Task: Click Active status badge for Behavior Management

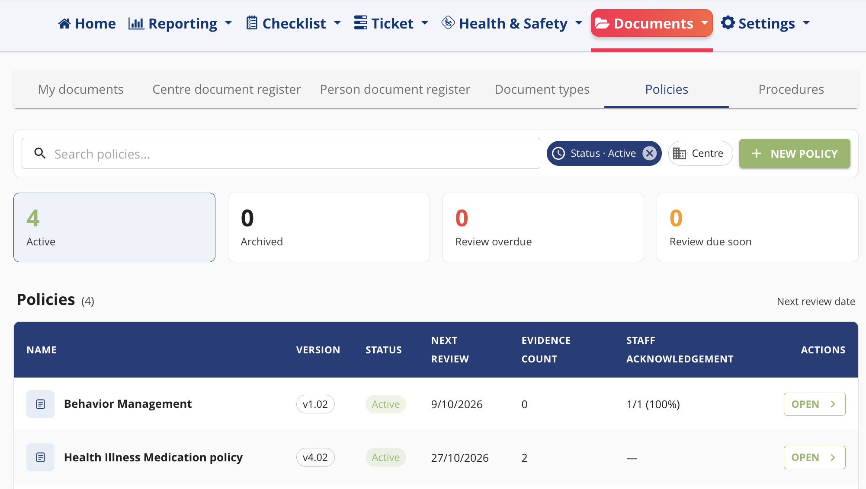Action: tap(385, 404)
